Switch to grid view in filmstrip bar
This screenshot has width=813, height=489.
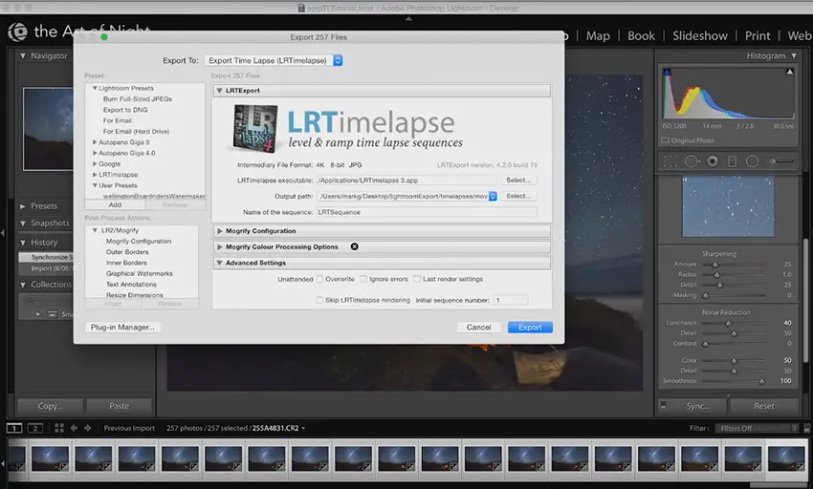point(59,428)
